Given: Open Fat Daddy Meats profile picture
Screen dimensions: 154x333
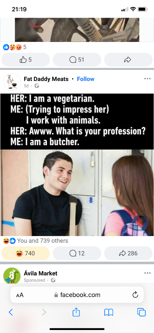Looking at the screenshot, I should pos(12,82).
